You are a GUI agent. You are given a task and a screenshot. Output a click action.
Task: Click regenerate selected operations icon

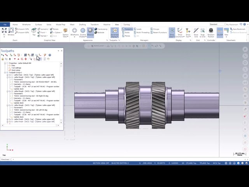[11, 55]
